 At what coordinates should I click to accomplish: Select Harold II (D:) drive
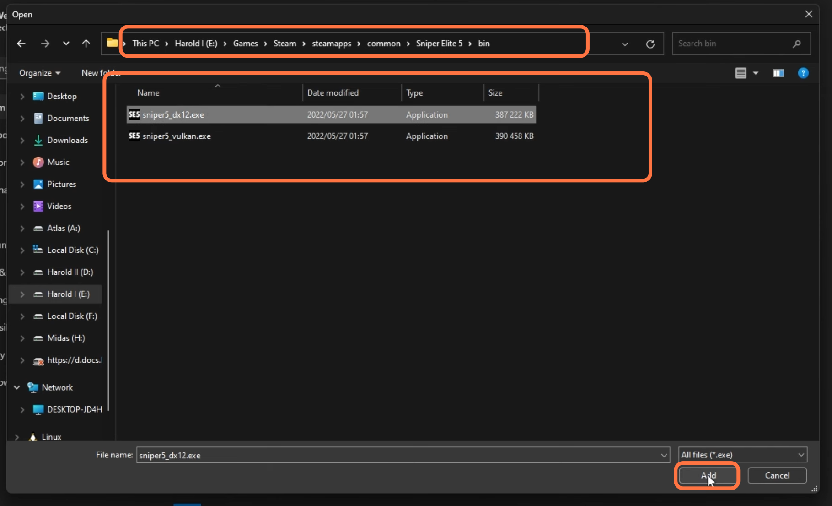(x=70, y=272)
